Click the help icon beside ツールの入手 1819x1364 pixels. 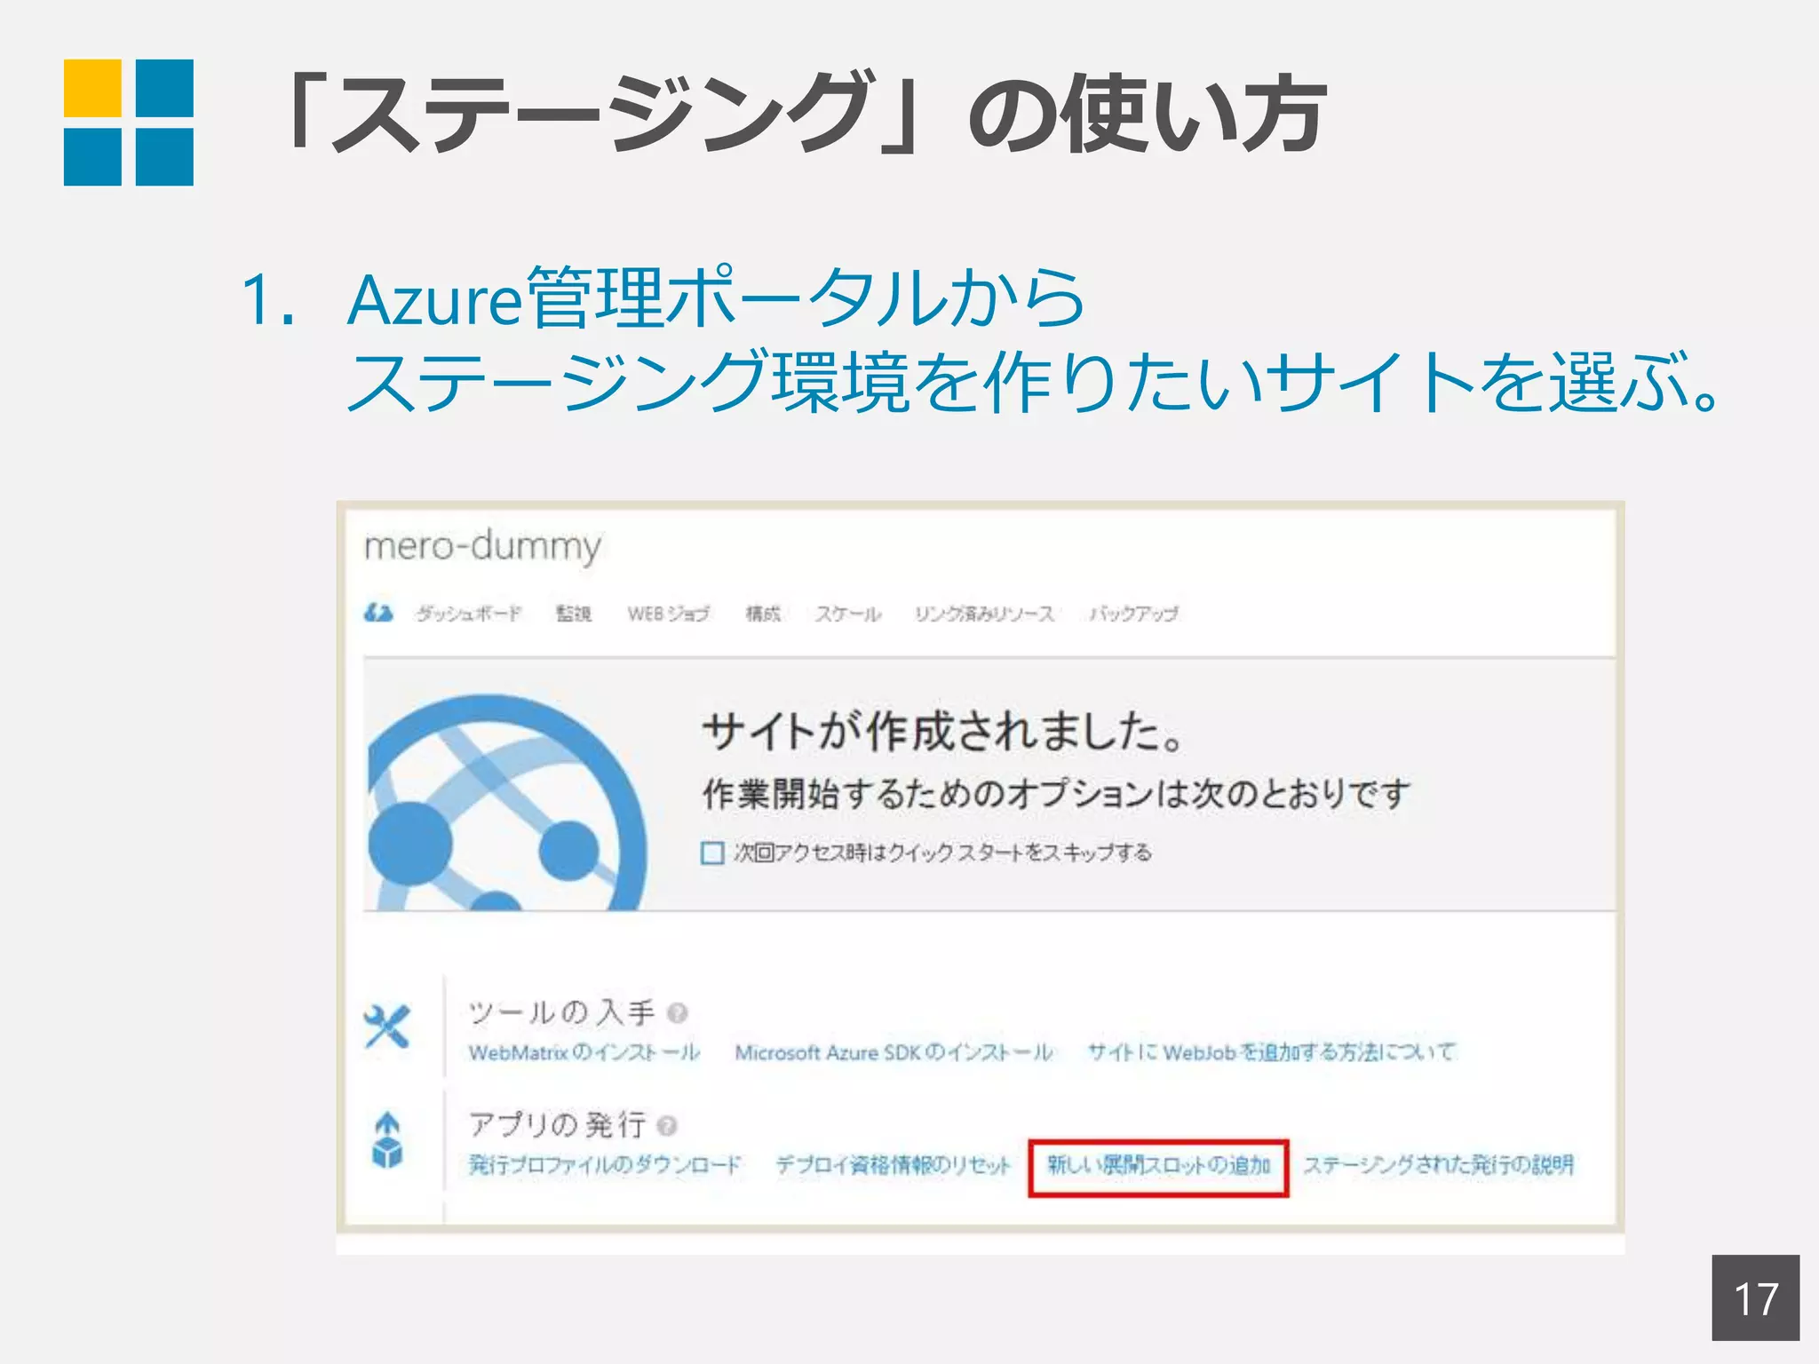678,1012
